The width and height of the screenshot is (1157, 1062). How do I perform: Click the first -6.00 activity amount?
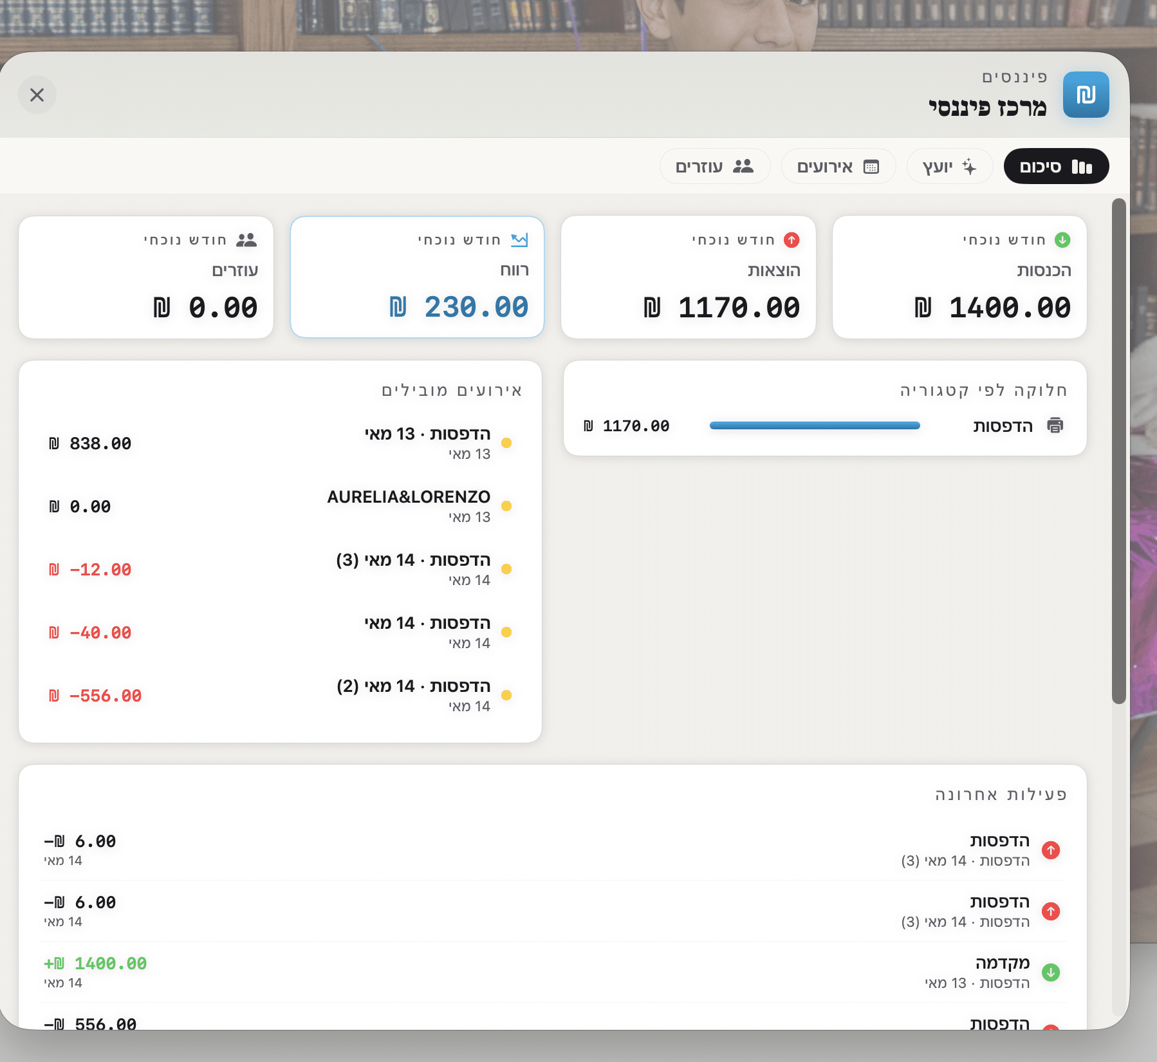click(x=80, y=841)
